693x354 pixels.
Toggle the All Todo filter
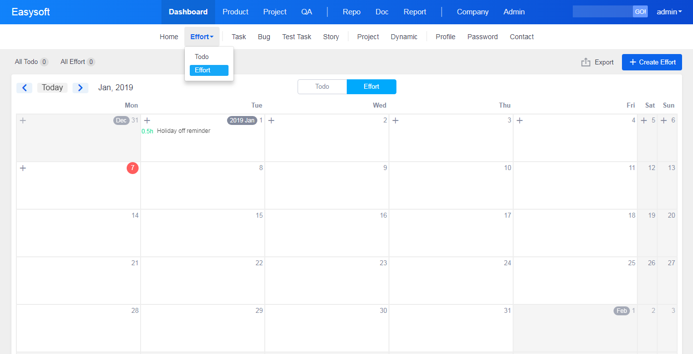(x=31, y=62)
